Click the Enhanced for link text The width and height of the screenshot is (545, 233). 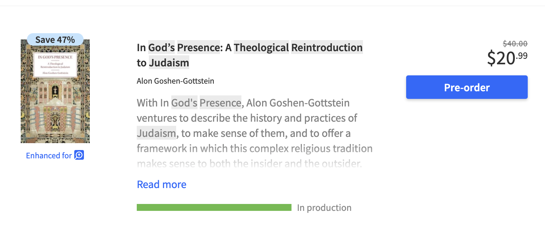[49, 156]
